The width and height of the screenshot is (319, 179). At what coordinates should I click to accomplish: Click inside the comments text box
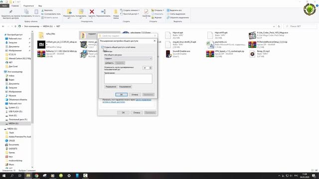[x=128, y=79]
